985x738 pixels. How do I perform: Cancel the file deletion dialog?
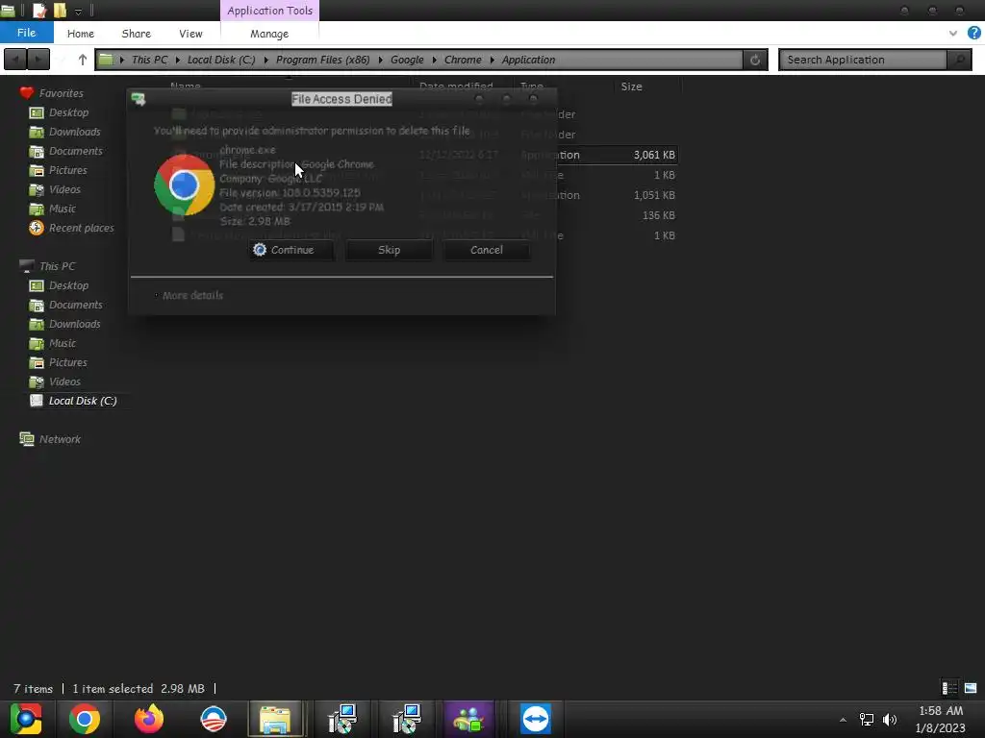point(486,250)
